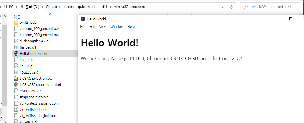Open the View menu in Hello World window
The image size is (304, 123).
pos(103,26)
